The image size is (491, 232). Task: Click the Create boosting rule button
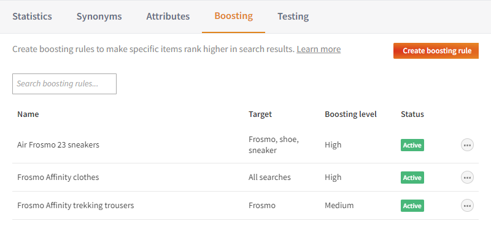436,51
